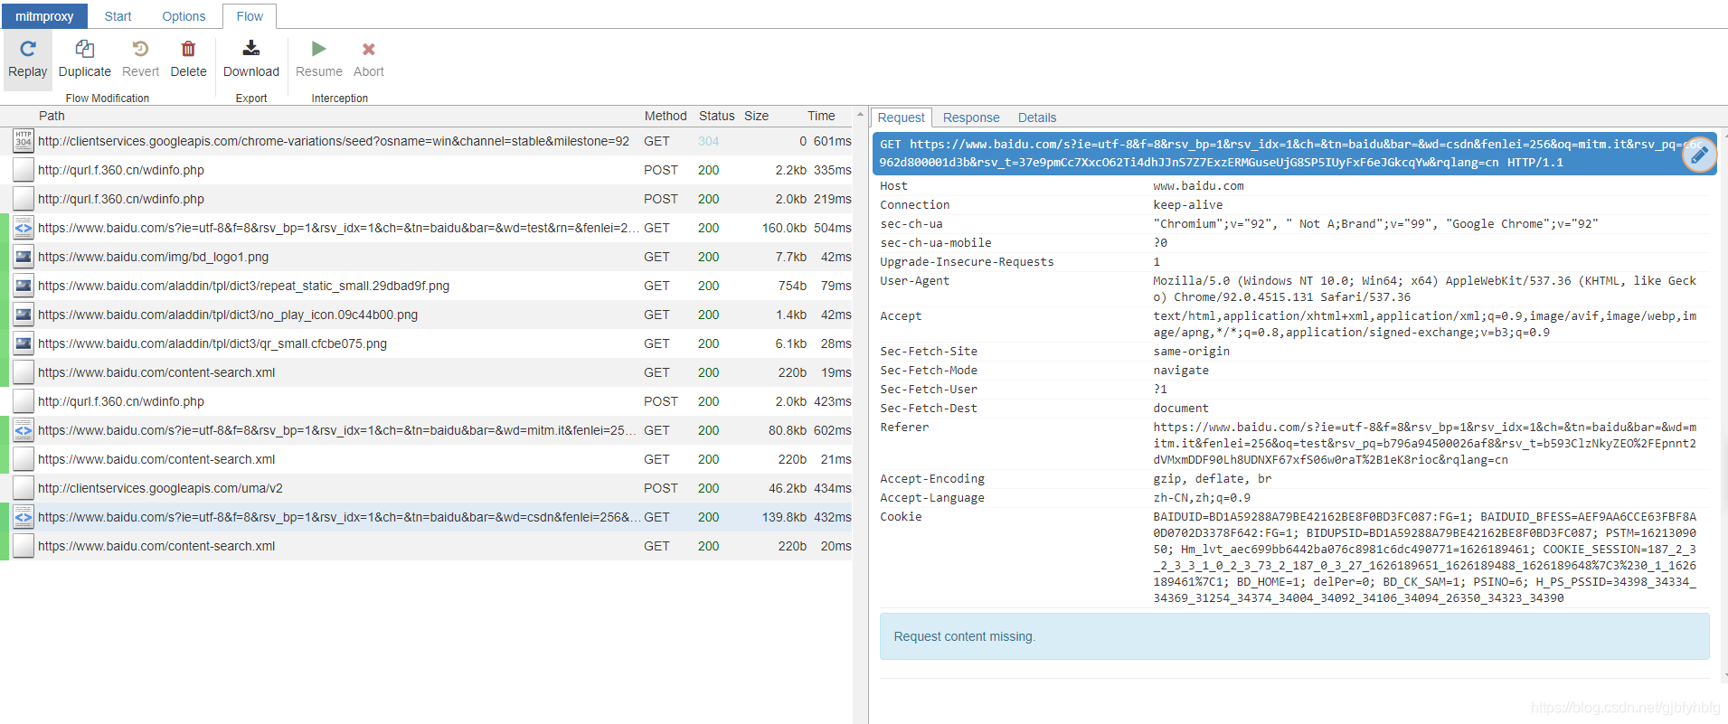Image resolution: width=1728 pixels, height=724 pixels.
Task: Select the bd_logo1.png flow
Action: click(426, 257)
